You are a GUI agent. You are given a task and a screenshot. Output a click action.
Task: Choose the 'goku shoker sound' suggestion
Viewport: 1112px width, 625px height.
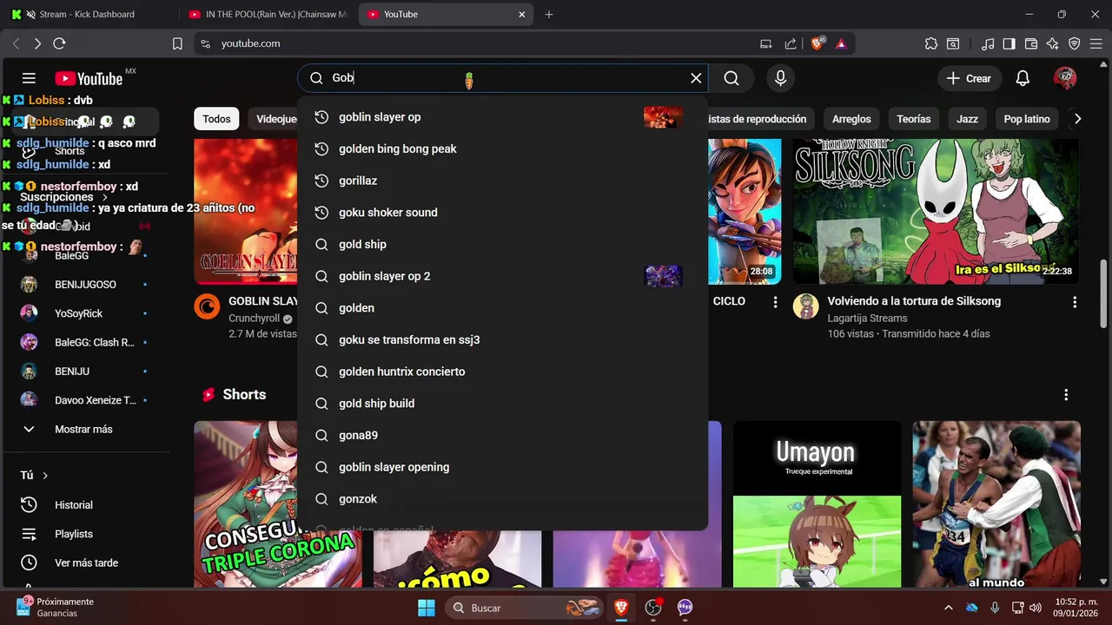coord(502,213)
